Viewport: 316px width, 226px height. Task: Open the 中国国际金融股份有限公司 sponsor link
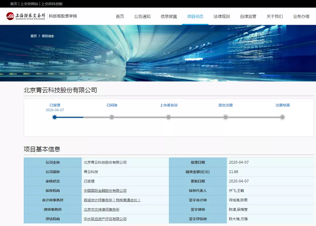point(105,190)
